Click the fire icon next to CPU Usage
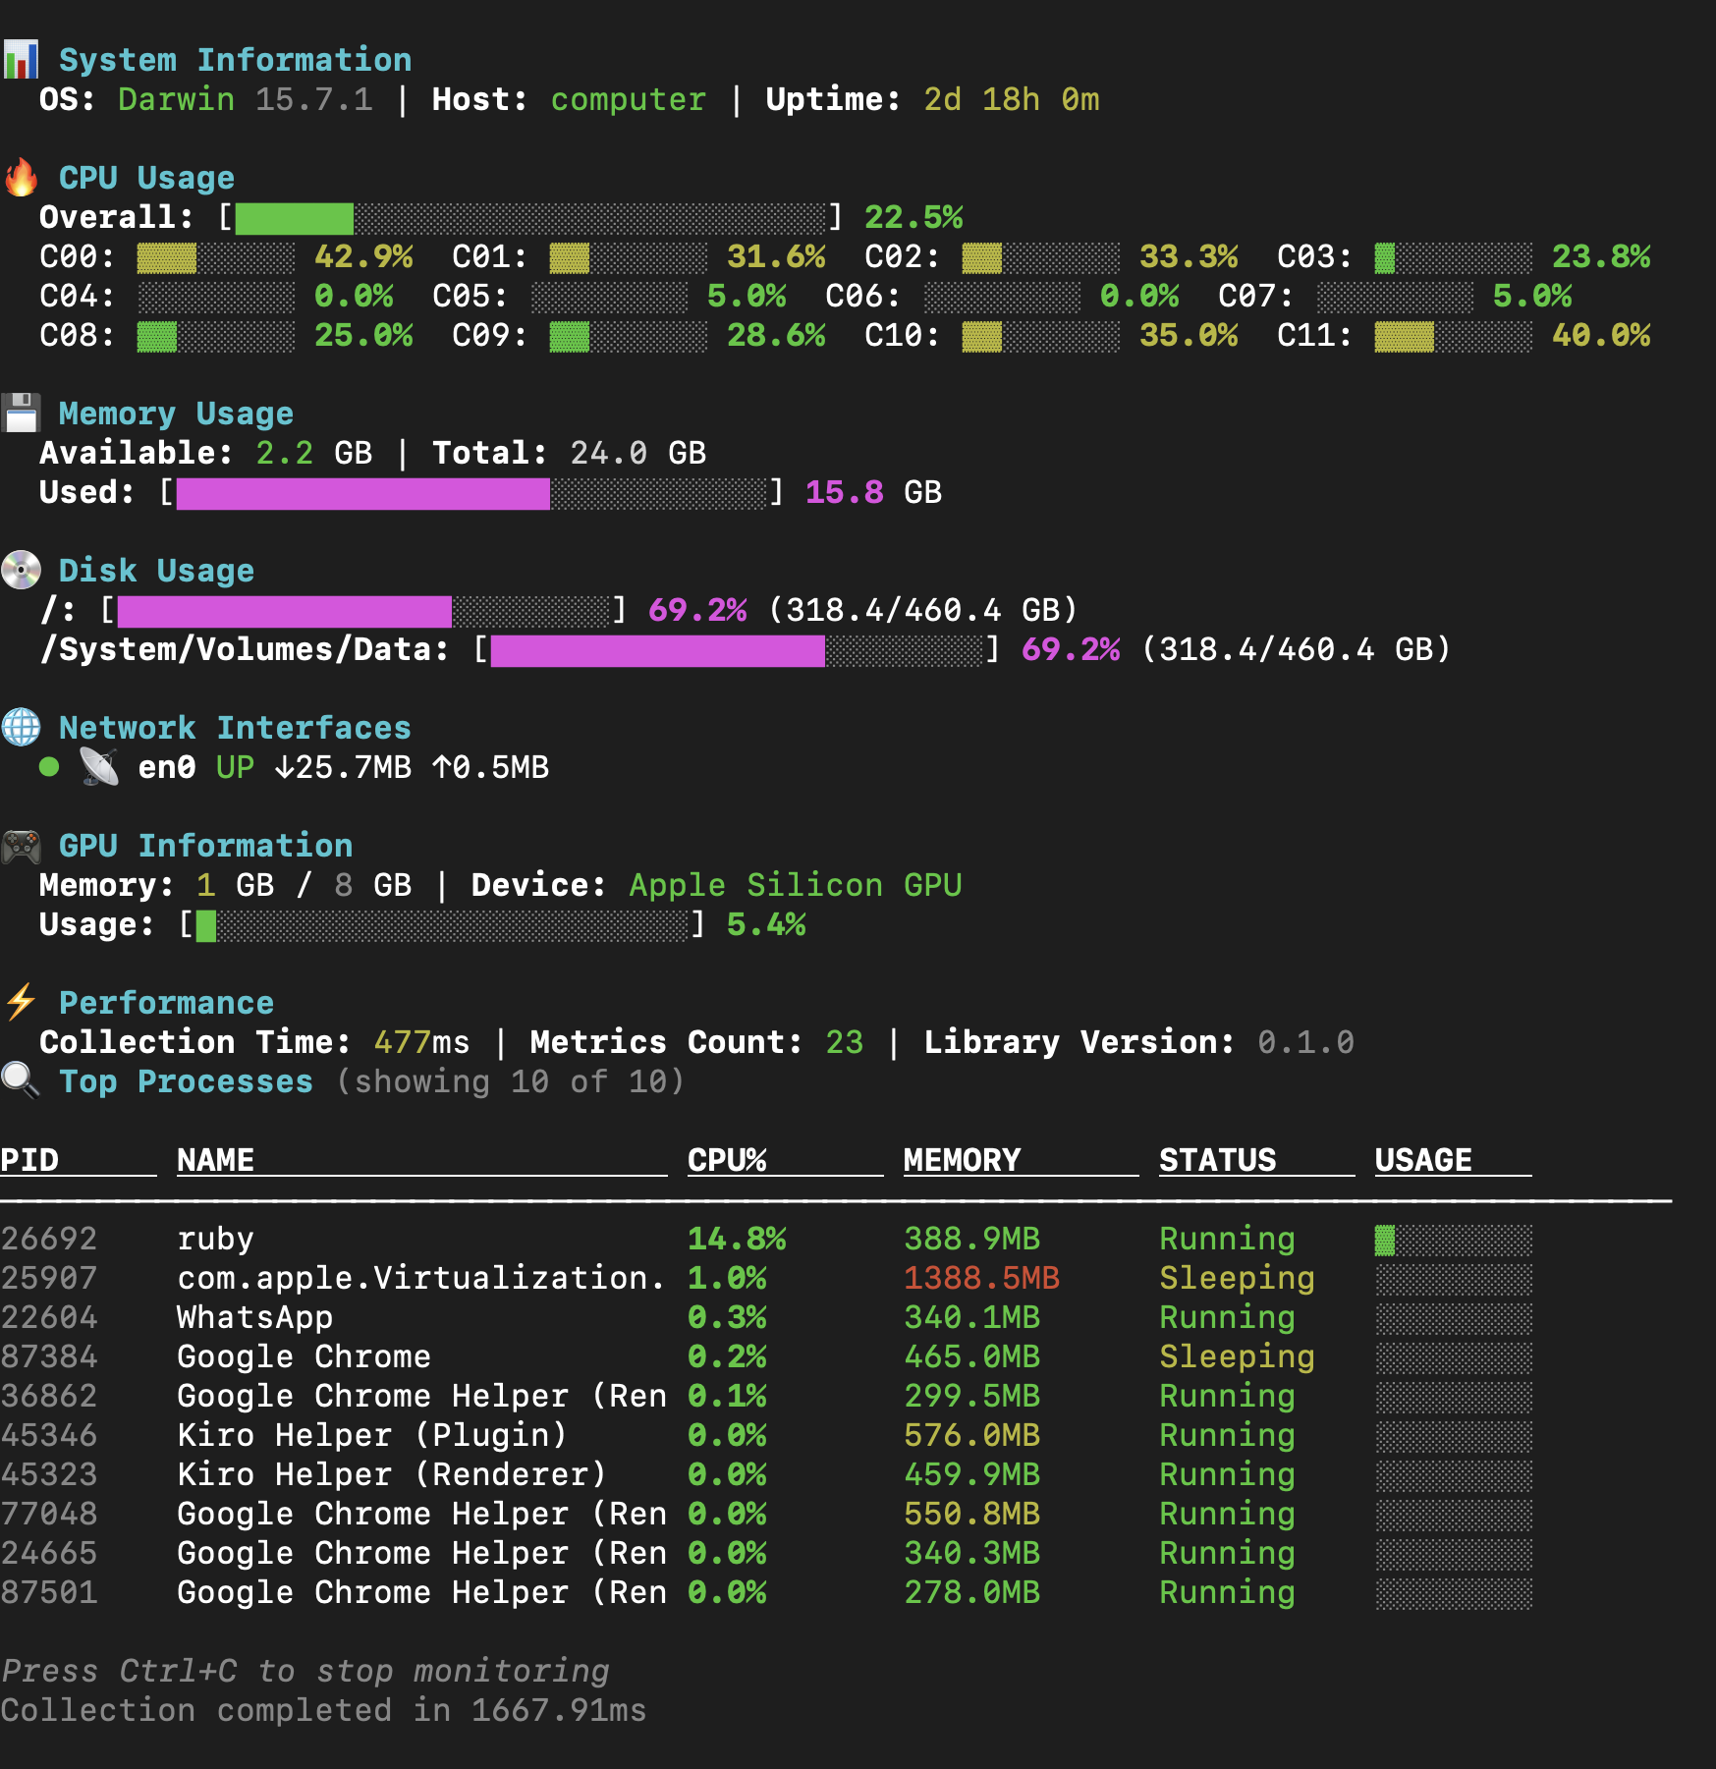 coord(21,178)
